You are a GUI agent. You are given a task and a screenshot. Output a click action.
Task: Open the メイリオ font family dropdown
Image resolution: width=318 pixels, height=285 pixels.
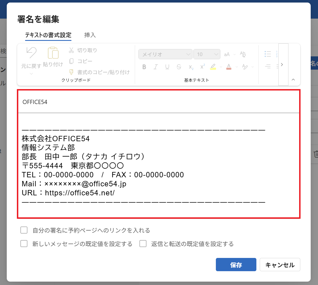coord(165,54)
